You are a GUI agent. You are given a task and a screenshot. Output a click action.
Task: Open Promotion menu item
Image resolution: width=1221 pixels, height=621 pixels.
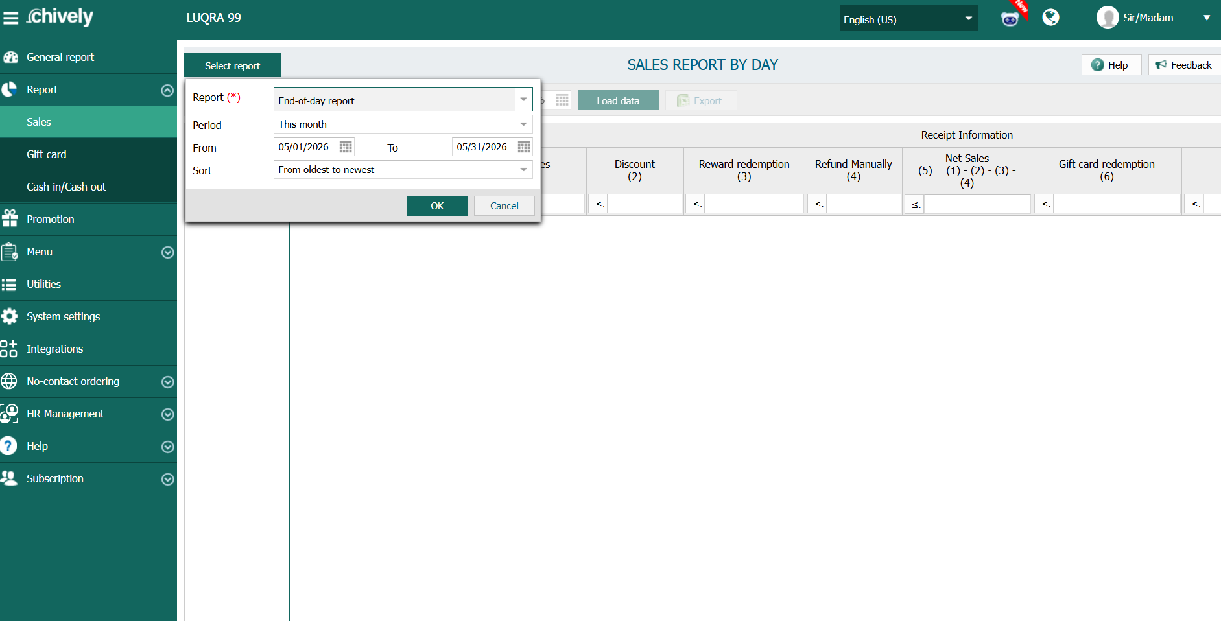point(88,219)
